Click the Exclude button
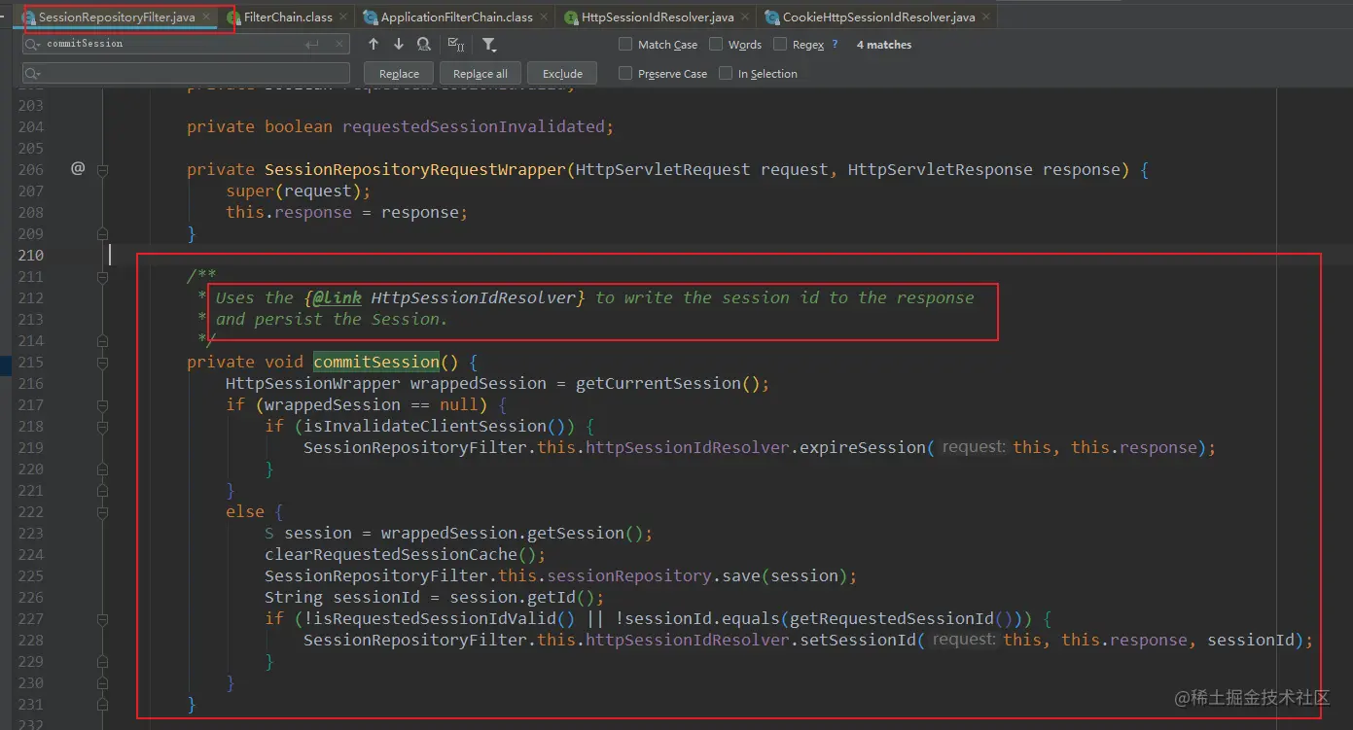 click(562, 74)
